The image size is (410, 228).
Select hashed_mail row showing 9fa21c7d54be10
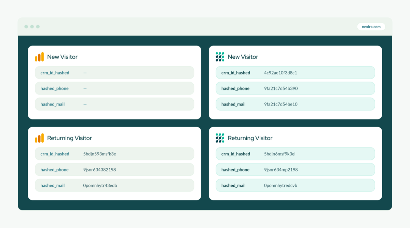[x=295, y=104]
